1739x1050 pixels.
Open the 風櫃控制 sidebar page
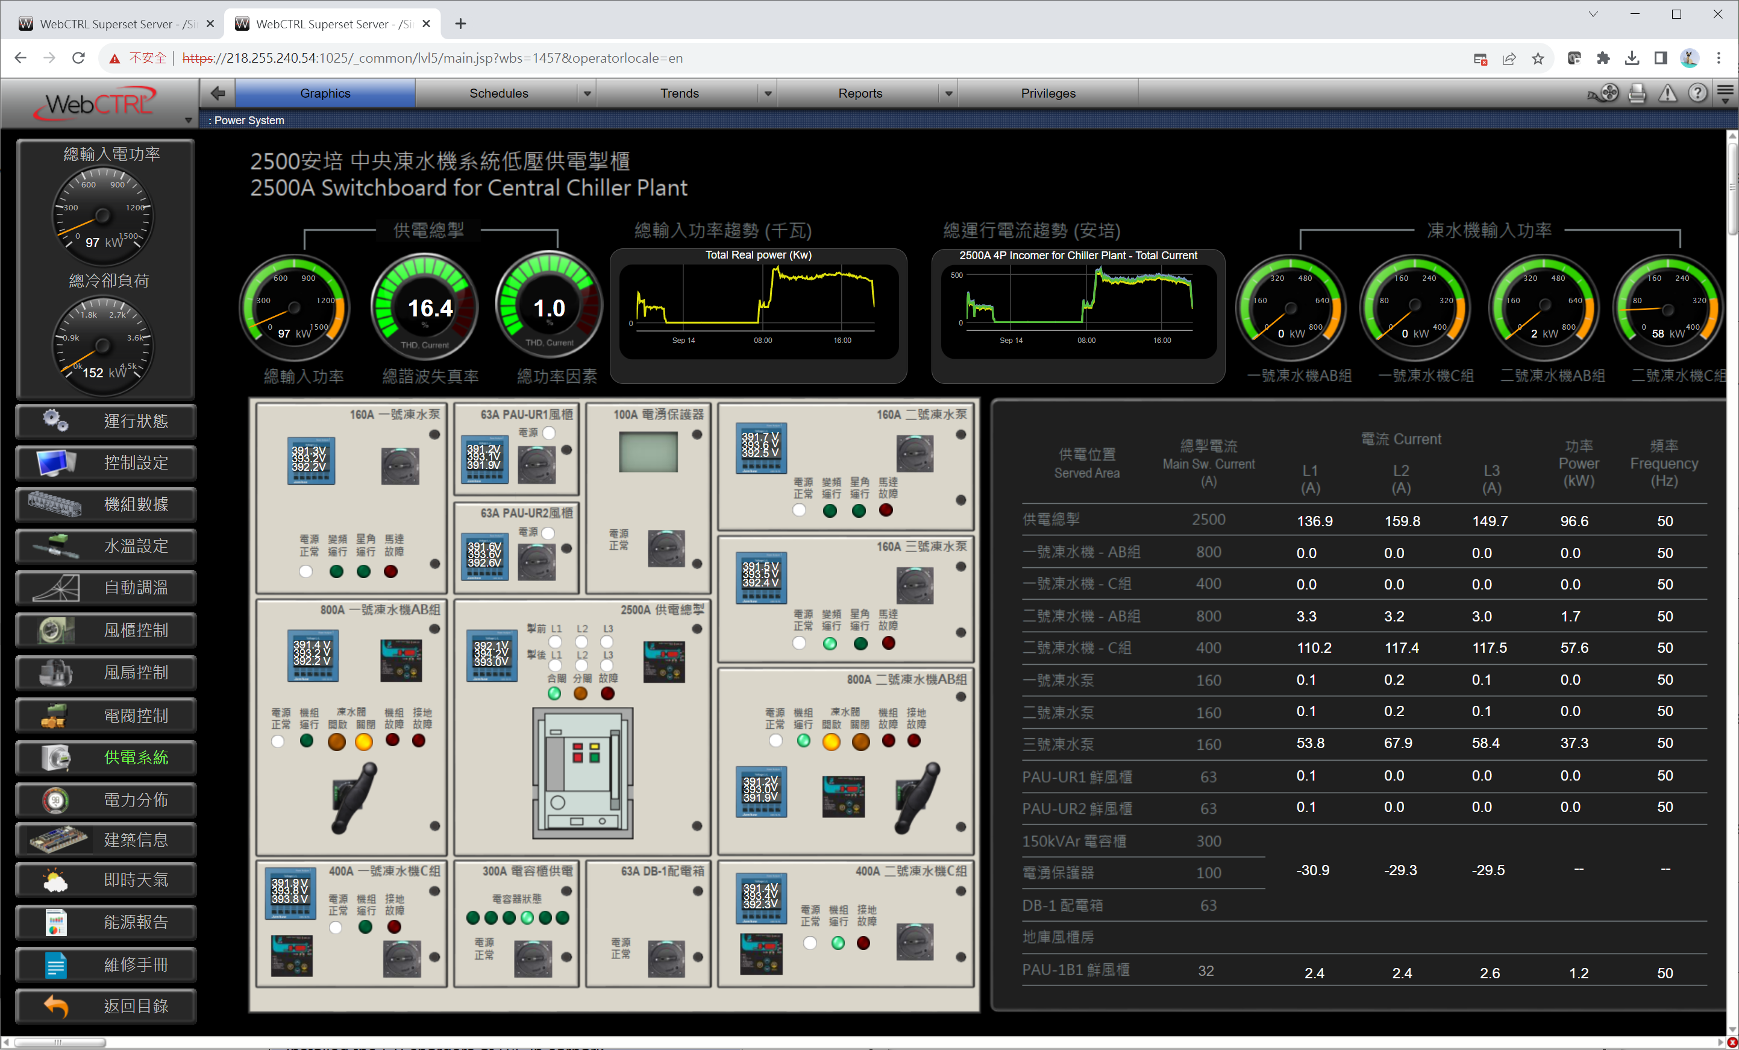[106, 630]
